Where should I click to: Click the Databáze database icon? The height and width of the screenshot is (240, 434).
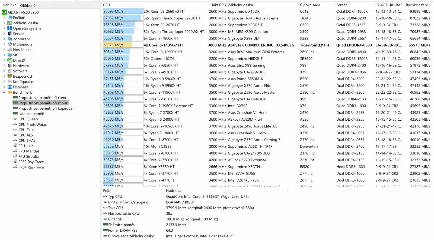[x=10, y=87]
